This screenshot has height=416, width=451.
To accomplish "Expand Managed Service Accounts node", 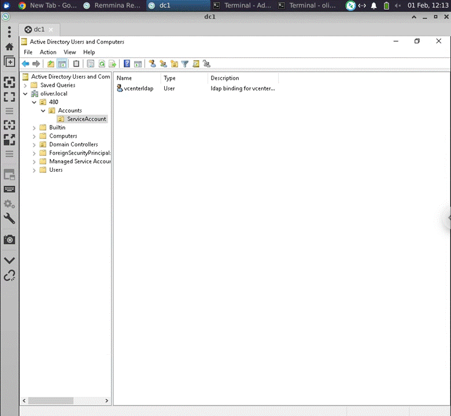I will click(34, 162).
